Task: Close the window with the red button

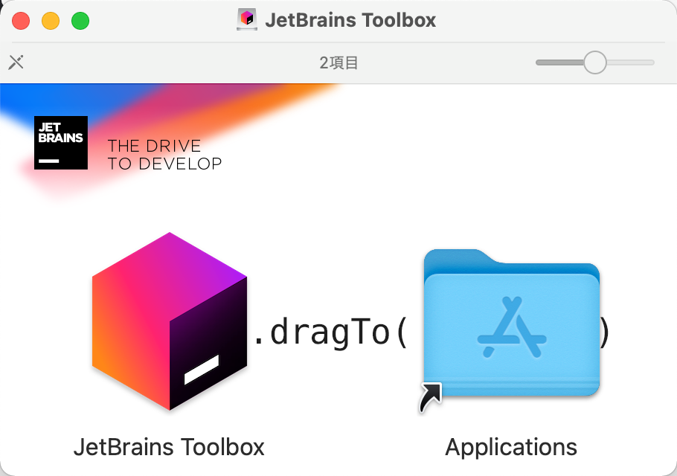Action: tap(21, 21)
